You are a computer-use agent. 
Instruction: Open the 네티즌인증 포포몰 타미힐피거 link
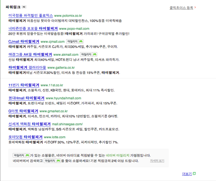click(33, 29)
